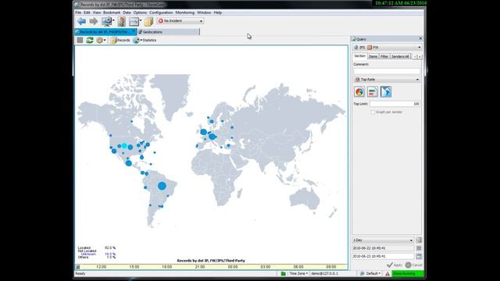This screenshot has width=500, height=281.
Task: Select the Filter tab in Query panel
Action: coord(384,56)
